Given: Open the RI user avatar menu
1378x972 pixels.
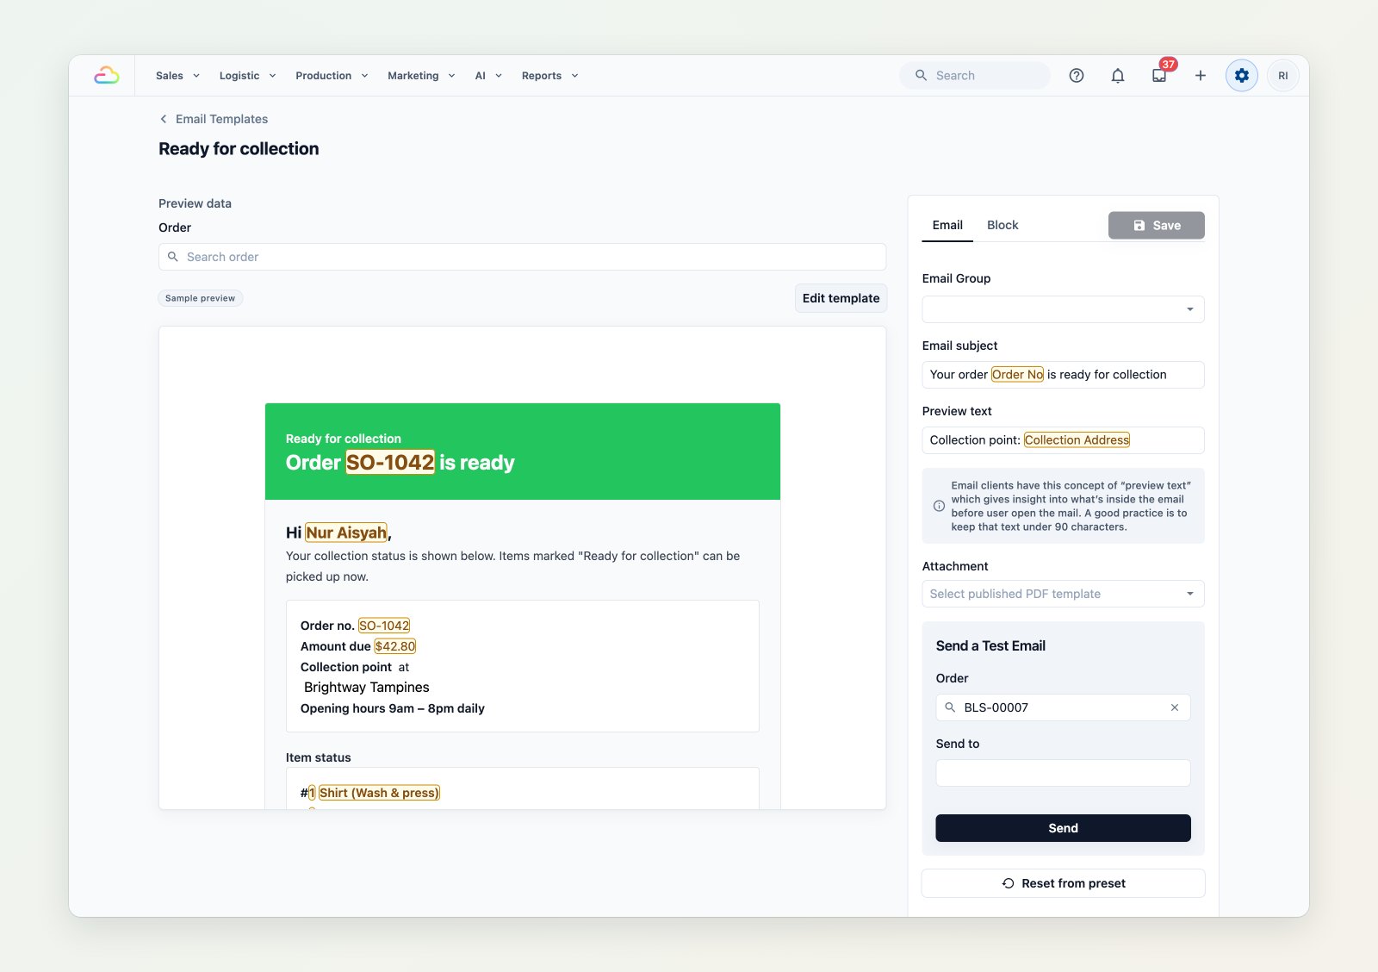Looking at the screenshot, I should click(x=1283, y=76).
